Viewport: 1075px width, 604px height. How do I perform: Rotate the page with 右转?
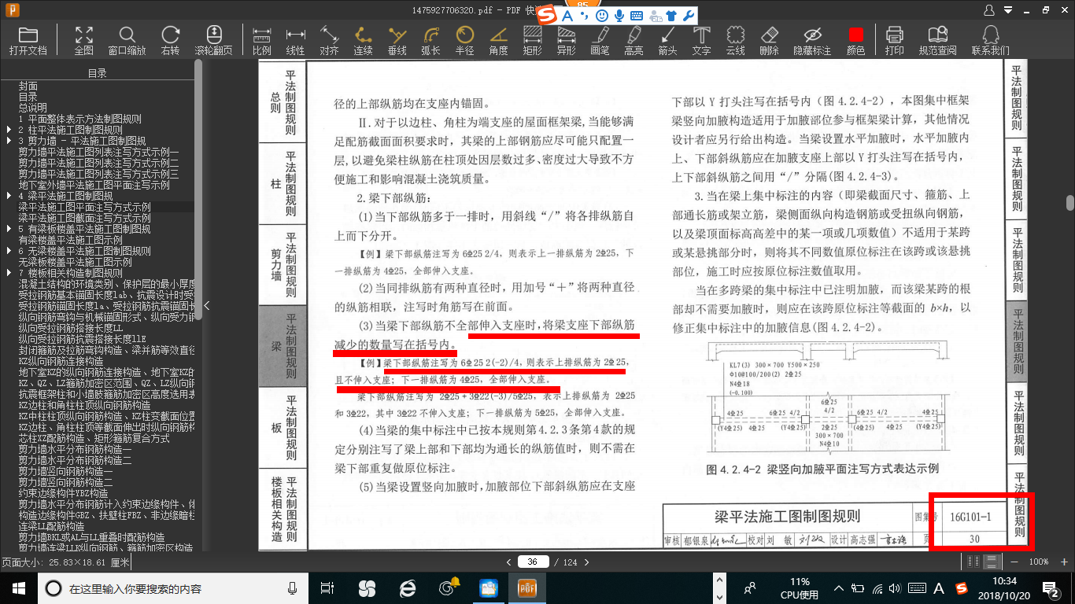point(170,40)
